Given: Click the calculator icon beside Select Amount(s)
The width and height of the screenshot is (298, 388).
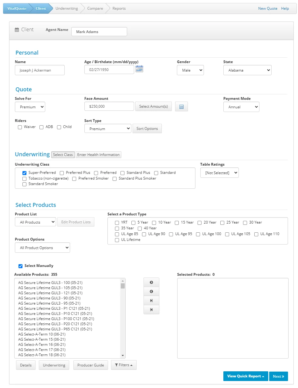Looking at the screenshot, I should click(181, 106).
